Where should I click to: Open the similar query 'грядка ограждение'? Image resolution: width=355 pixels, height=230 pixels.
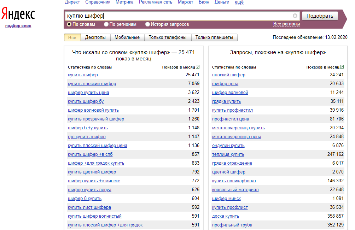[232, 163]
